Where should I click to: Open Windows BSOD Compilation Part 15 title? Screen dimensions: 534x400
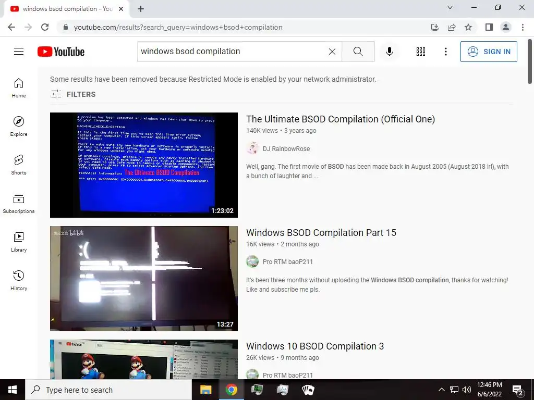pyautogui.click(x=321, y=233)
